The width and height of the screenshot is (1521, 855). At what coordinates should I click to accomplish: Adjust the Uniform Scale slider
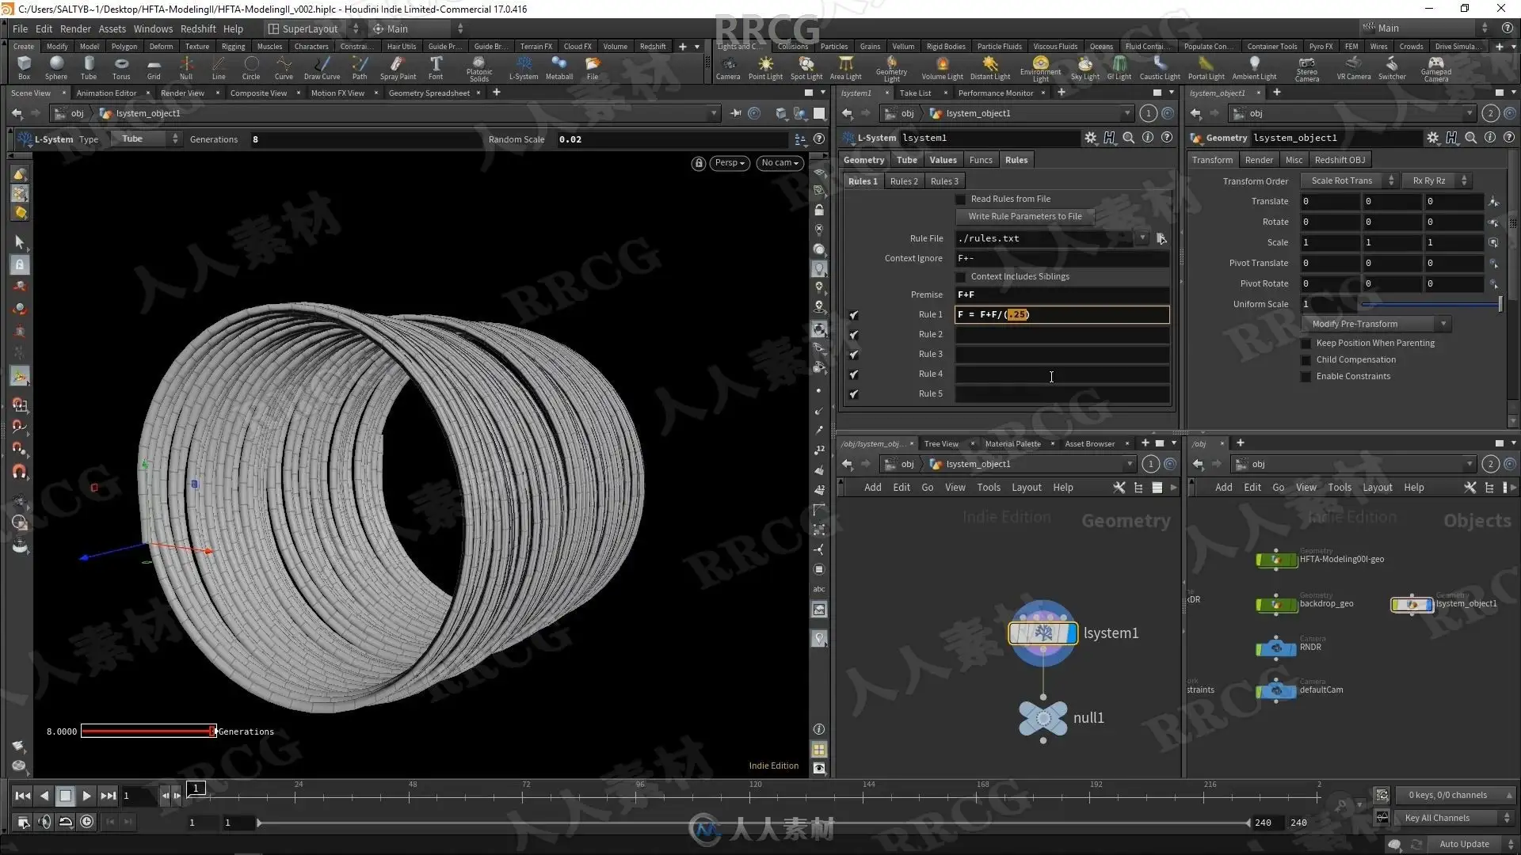click(1430, 305)
